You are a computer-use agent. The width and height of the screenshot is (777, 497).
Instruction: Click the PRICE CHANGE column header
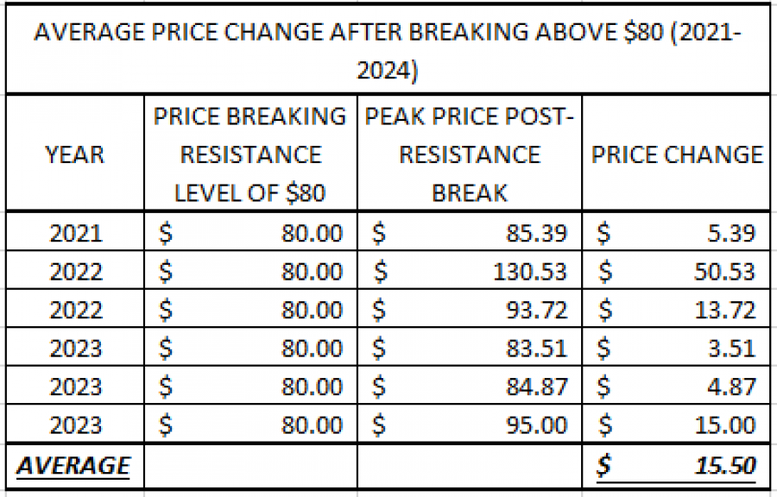click(676, 154)
